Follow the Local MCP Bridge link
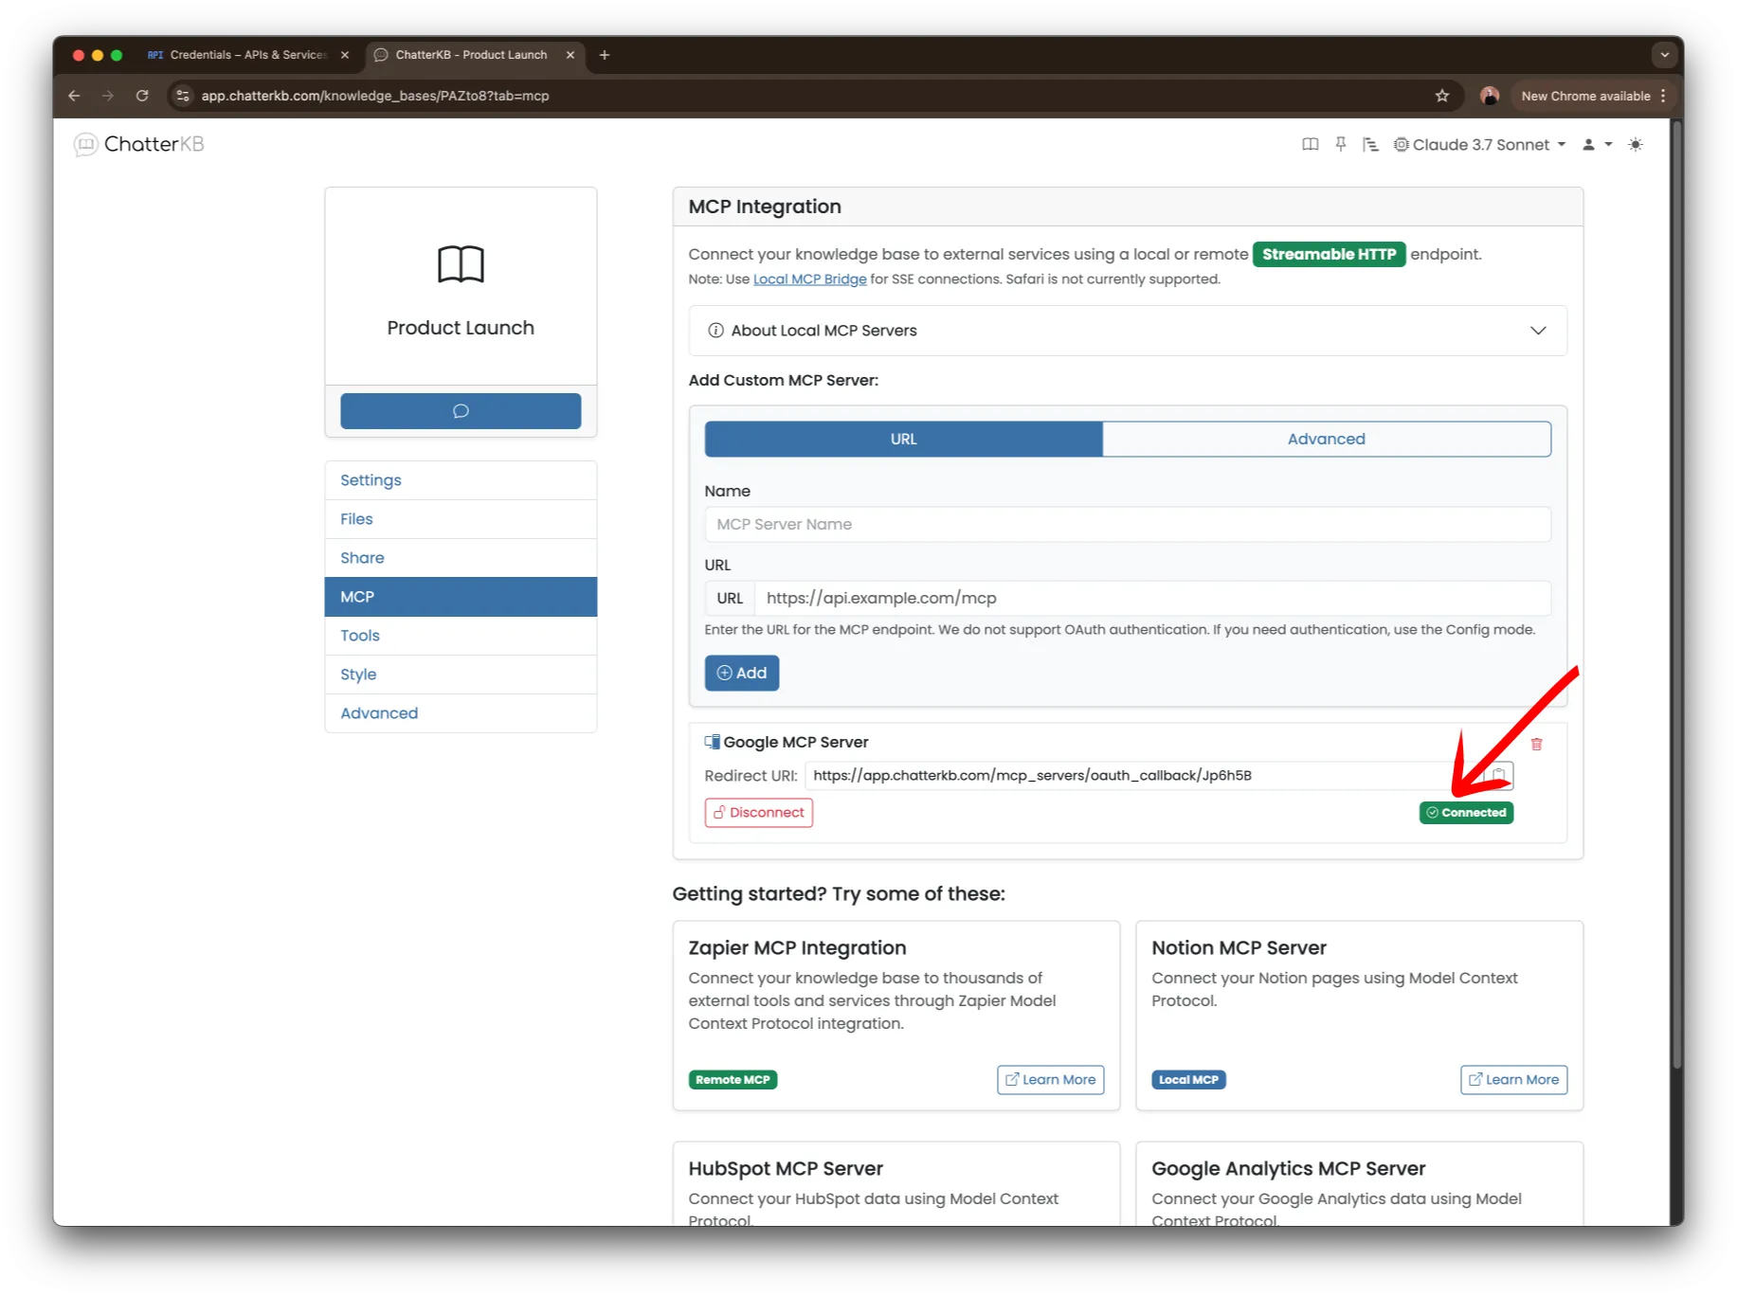 click(809, 279)
